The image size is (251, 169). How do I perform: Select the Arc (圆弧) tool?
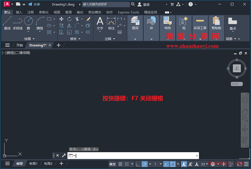click(40, 23)
